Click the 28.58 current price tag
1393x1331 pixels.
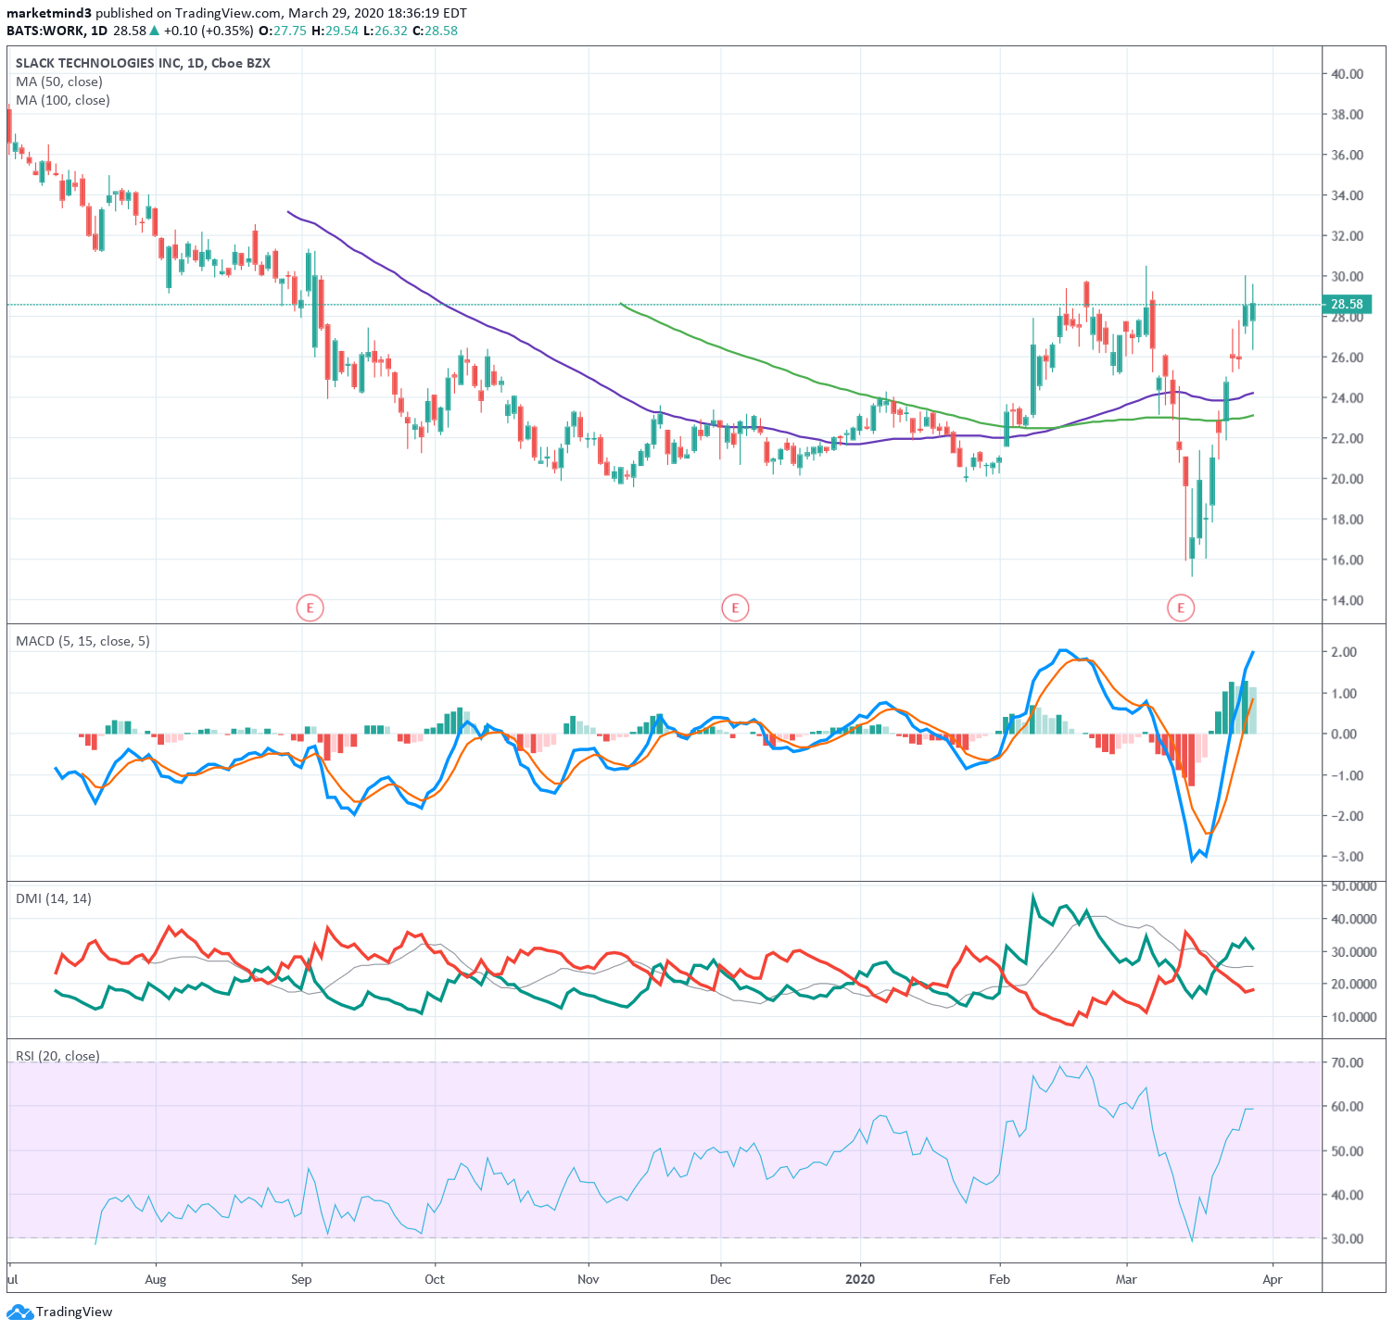1347,304
